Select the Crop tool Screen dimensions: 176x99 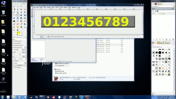(x=18, y=15)
